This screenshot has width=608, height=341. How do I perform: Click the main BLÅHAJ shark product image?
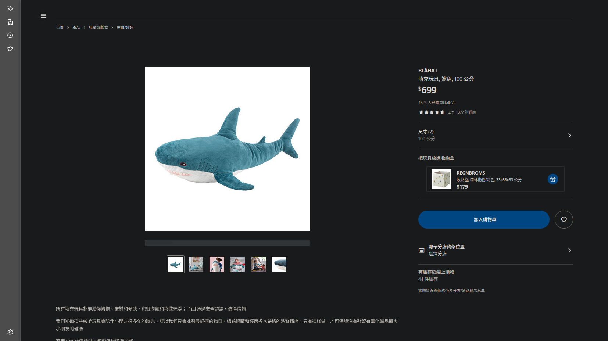click(x=227, y=149)
